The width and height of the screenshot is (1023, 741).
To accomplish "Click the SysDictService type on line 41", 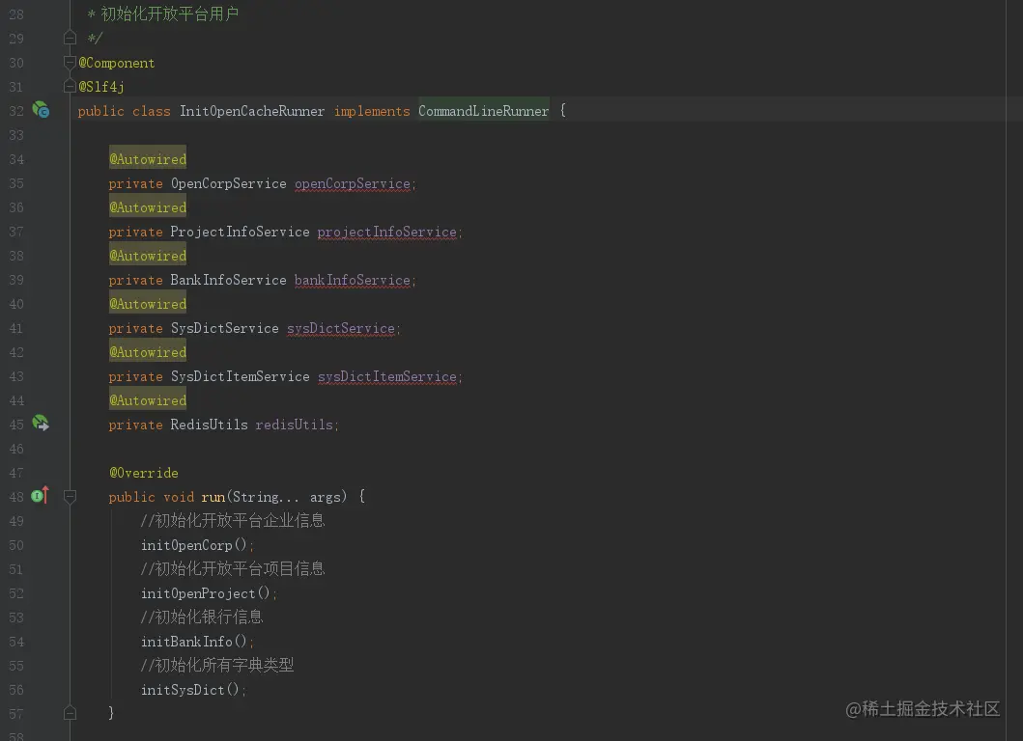I will click(x=224, y=328).
